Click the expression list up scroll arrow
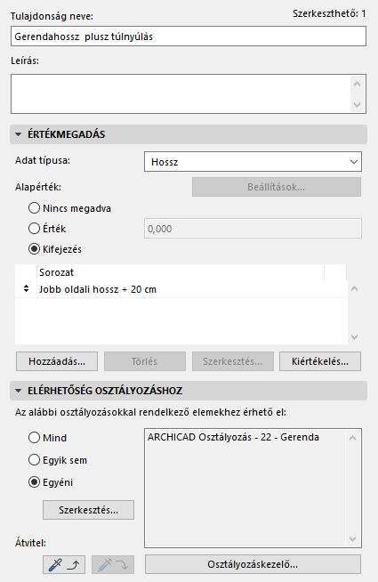This screenshot has height=582, width=378. (354, 288)
